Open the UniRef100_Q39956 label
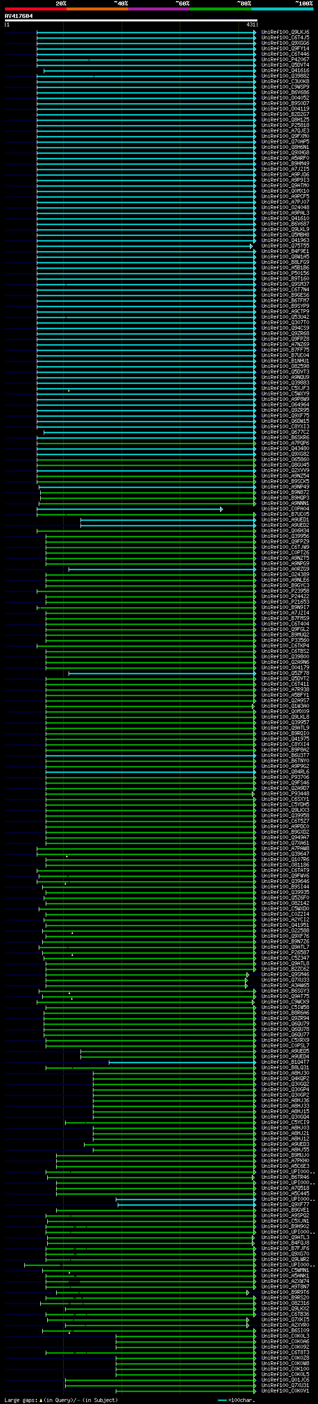 coord(285,536)
